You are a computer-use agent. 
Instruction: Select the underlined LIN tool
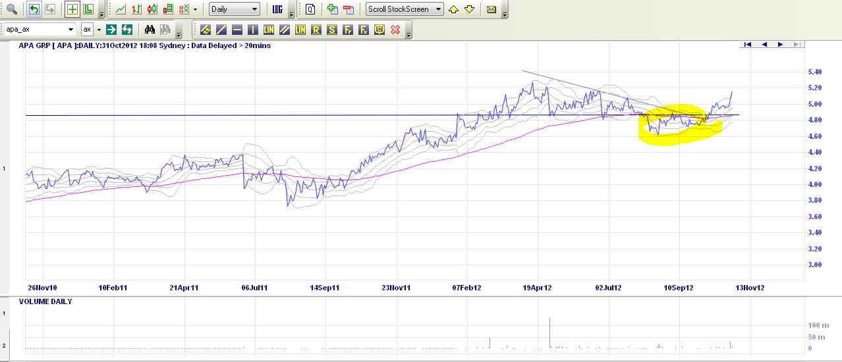coord(300,30)
